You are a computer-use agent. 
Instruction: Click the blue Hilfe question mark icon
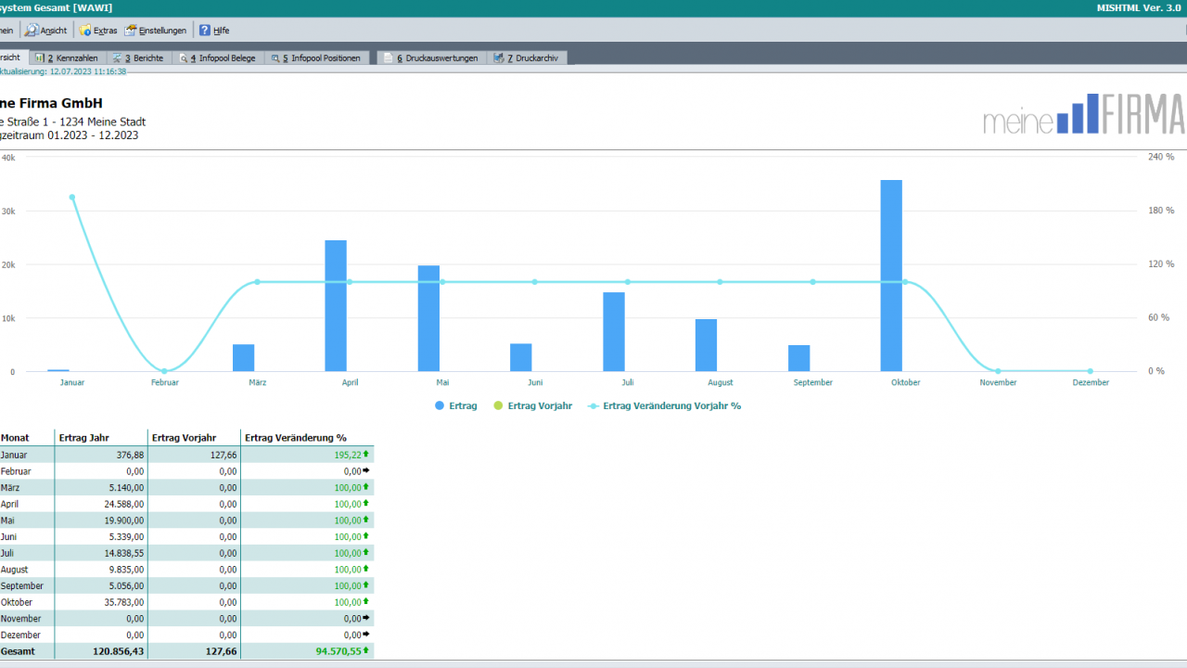click(205, 30)
